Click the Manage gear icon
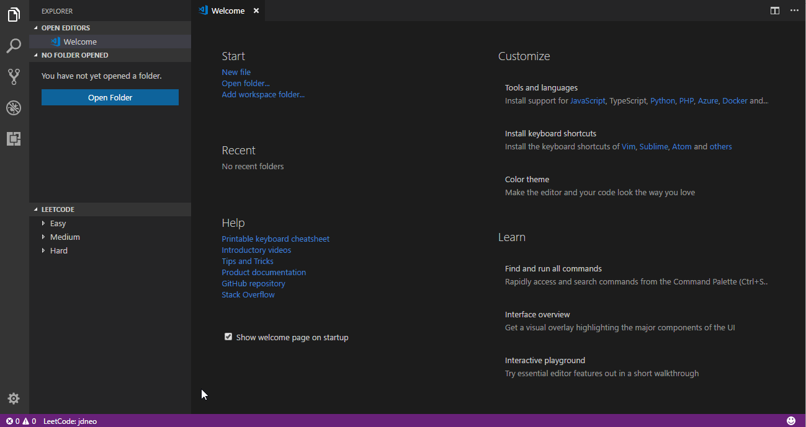 tap(14, 398)
